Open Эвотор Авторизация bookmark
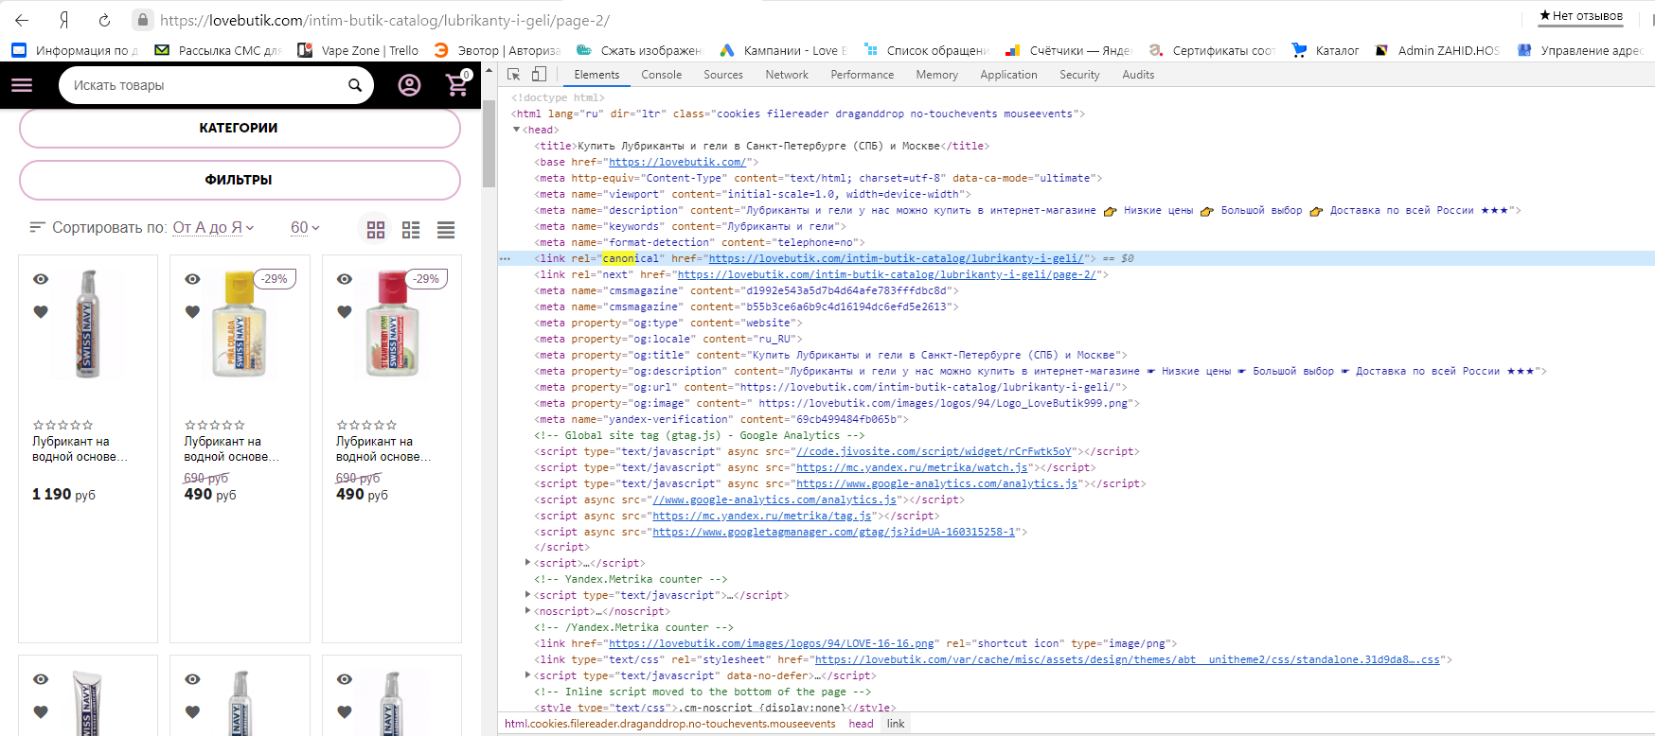Viewport: 1655px width, 736px height. 497,50
